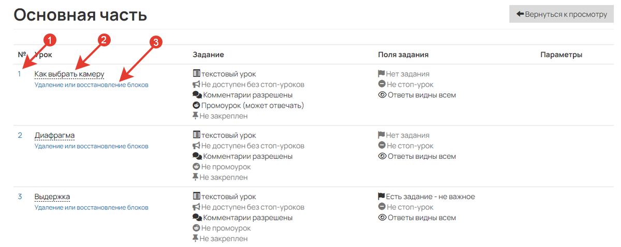Click the flag icon next to 'Есть задание - не важное'
Viewport: 621px width, 247px height.
[x=382, y=197]
